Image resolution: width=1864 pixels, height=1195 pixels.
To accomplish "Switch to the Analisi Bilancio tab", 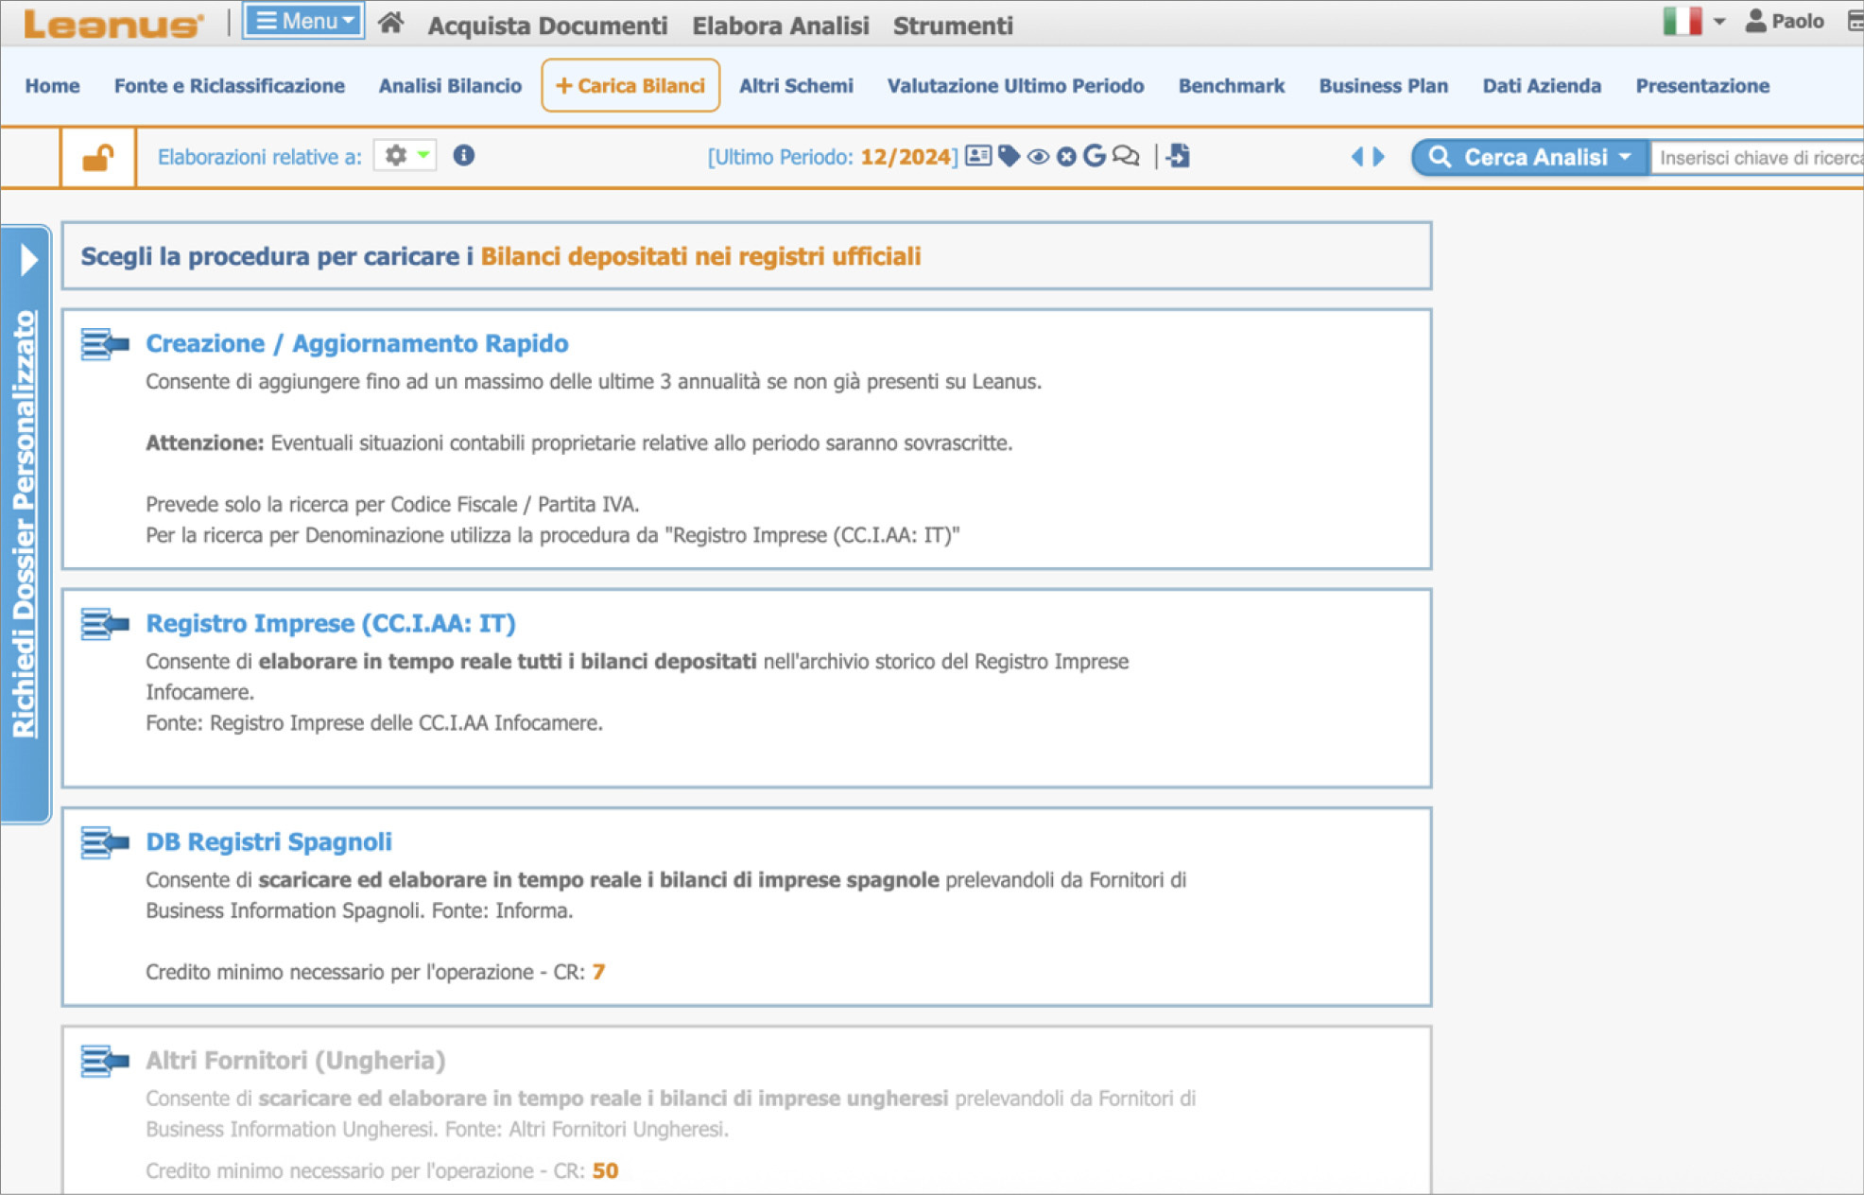I will click(450, 86).
